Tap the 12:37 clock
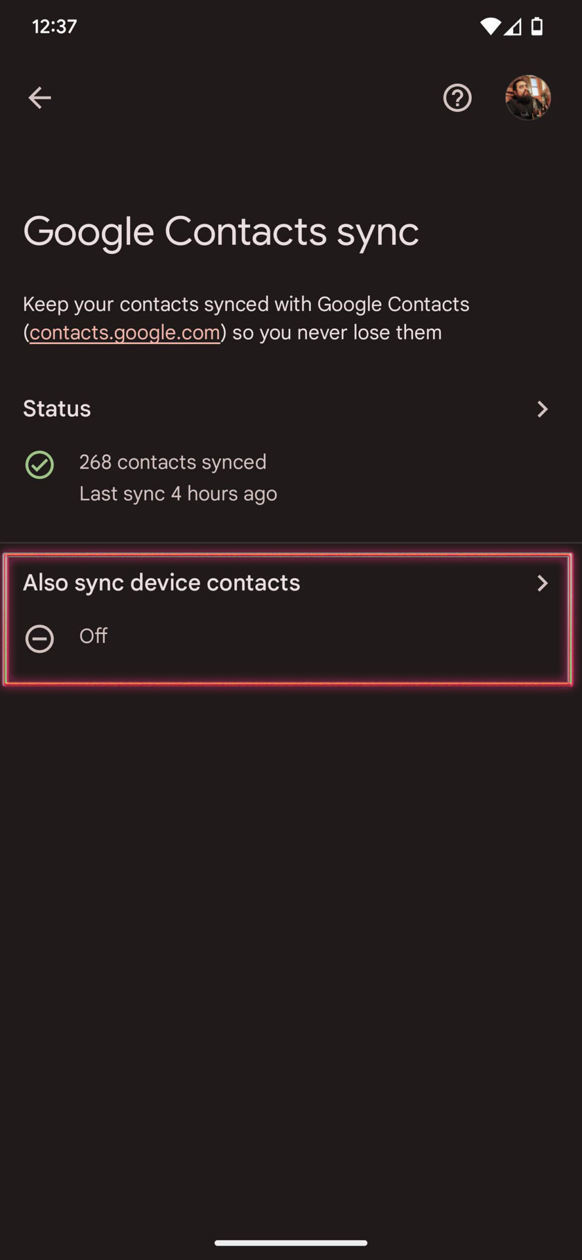Screen dimensions: 582x1260 click(x=54, y=26)
